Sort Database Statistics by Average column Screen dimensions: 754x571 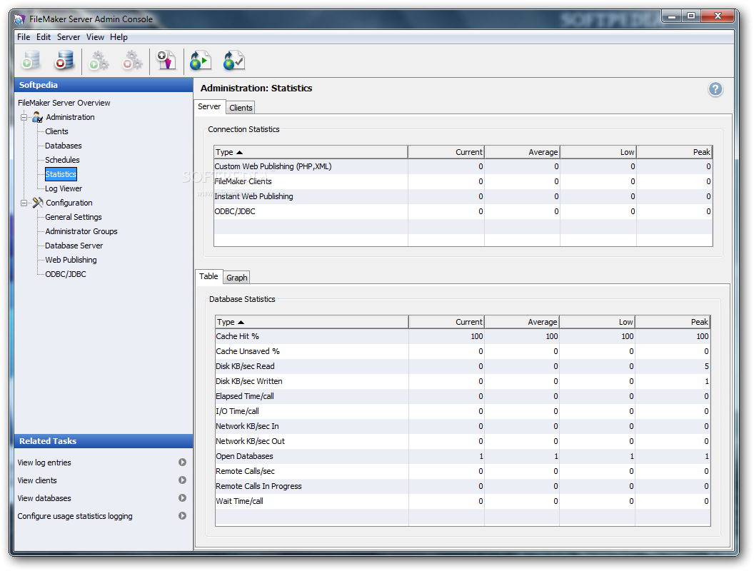point(522,322)
